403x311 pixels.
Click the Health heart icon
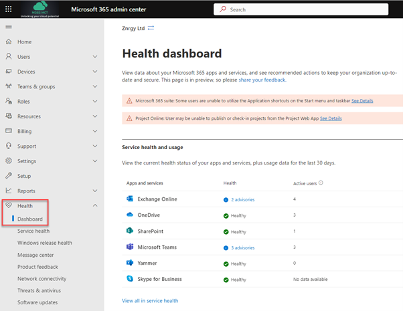pos(9,205)
